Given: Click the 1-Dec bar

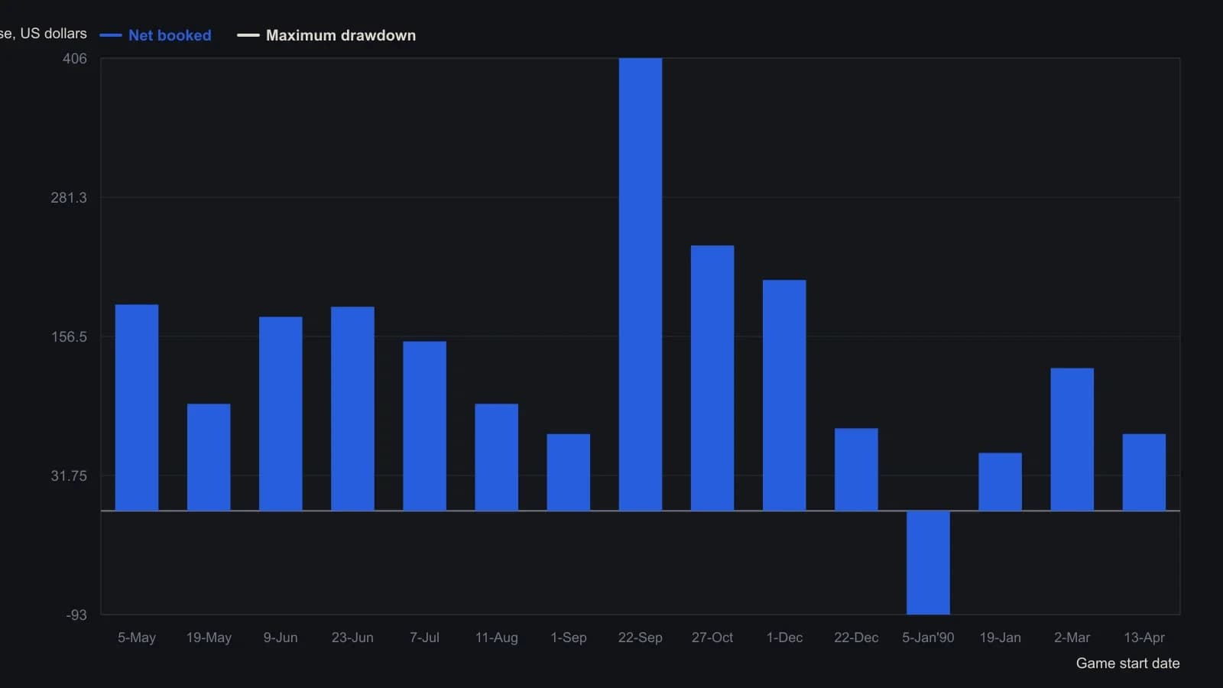Looking at the screenshot, I should (x=784, y=395).
